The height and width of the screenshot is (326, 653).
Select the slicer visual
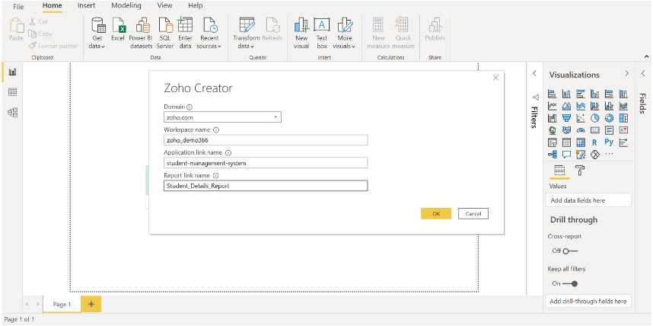553,142
